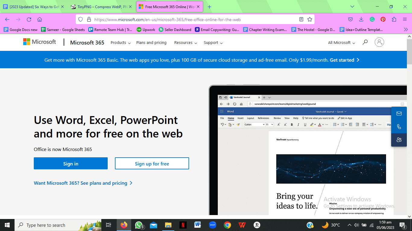Click the Pinterest extension icon

[383, 19]
